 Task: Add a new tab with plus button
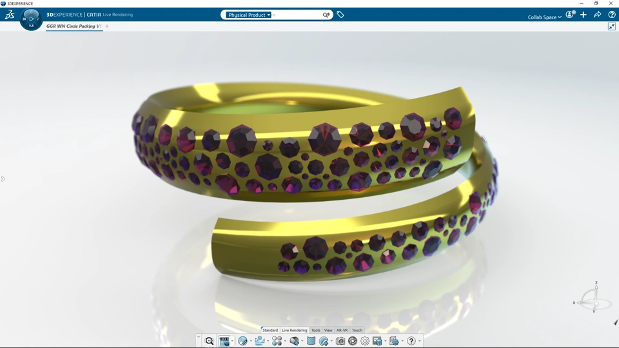tap(107, 26)
